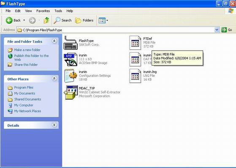Click 'ACDSee BMP Image' description text
The height and width of the screenshot is (168, 236).
(93, 63)
